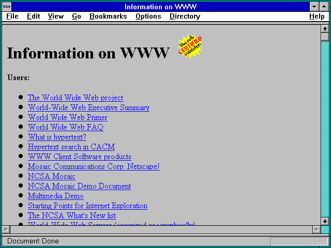Open the World Wide Web FAQ link

pyautogui.click(x=66, y=128)
